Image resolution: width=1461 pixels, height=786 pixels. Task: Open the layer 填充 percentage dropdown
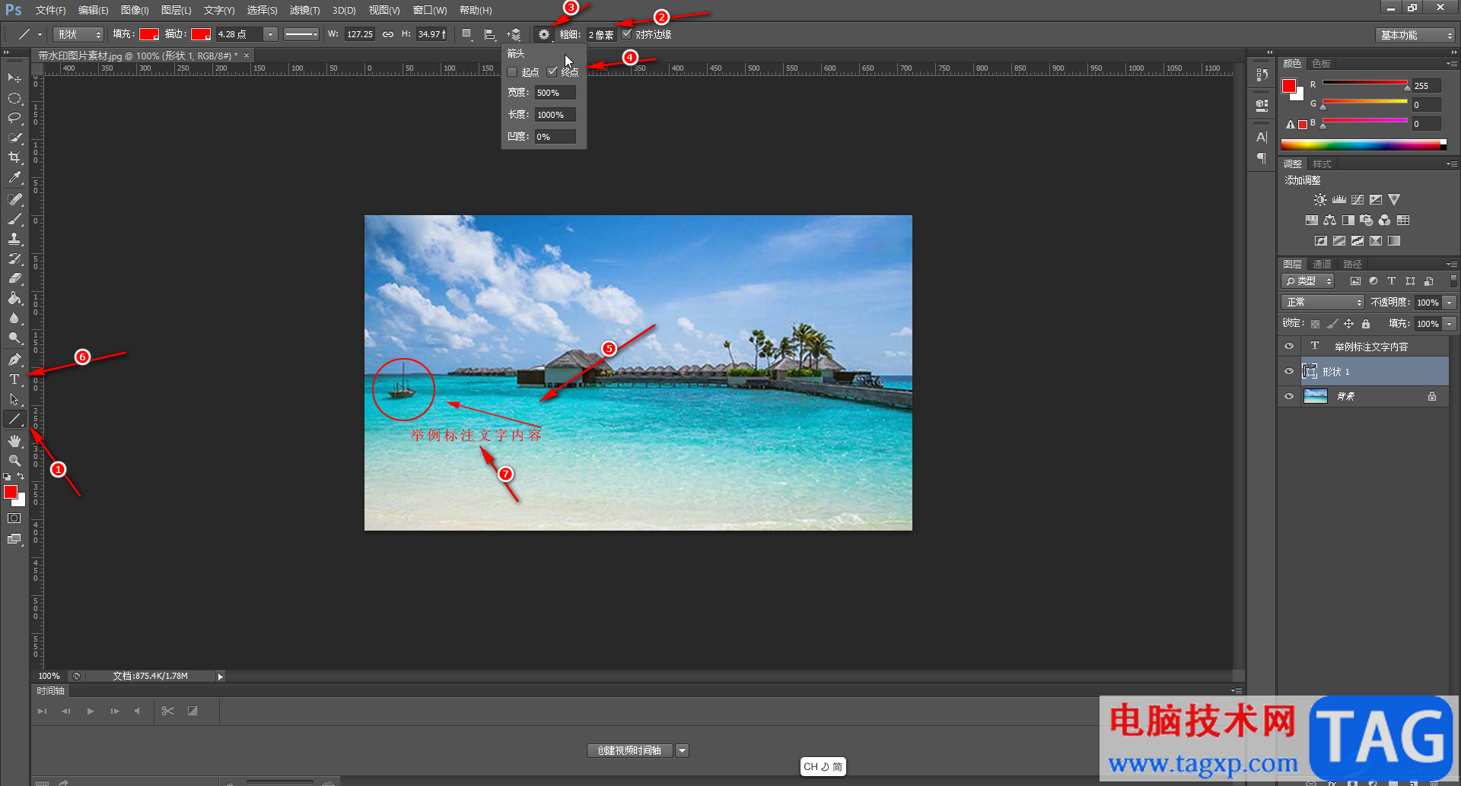[x=1450, y=324]
